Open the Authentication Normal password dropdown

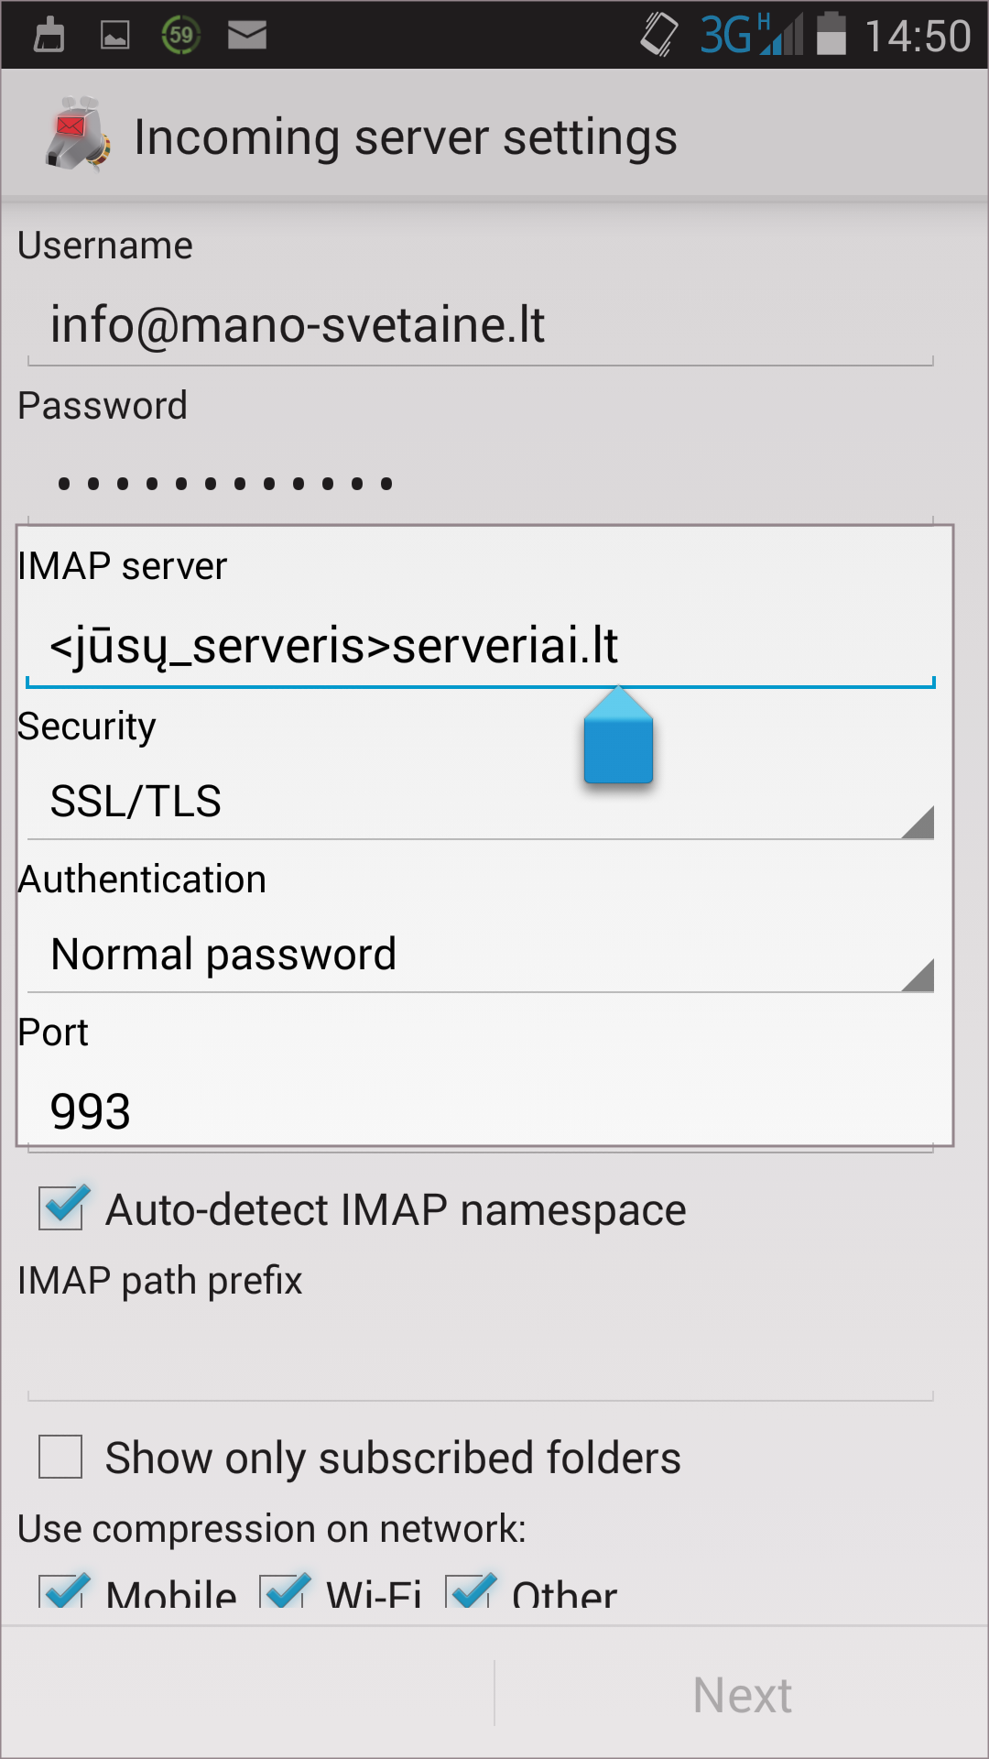point(480,955)
